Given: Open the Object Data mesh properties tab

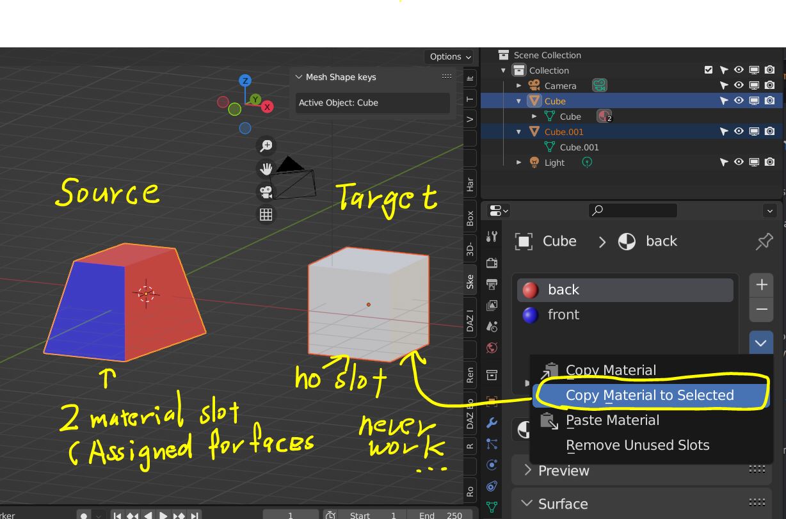Looking at the screenshot, I should (492, 507).
